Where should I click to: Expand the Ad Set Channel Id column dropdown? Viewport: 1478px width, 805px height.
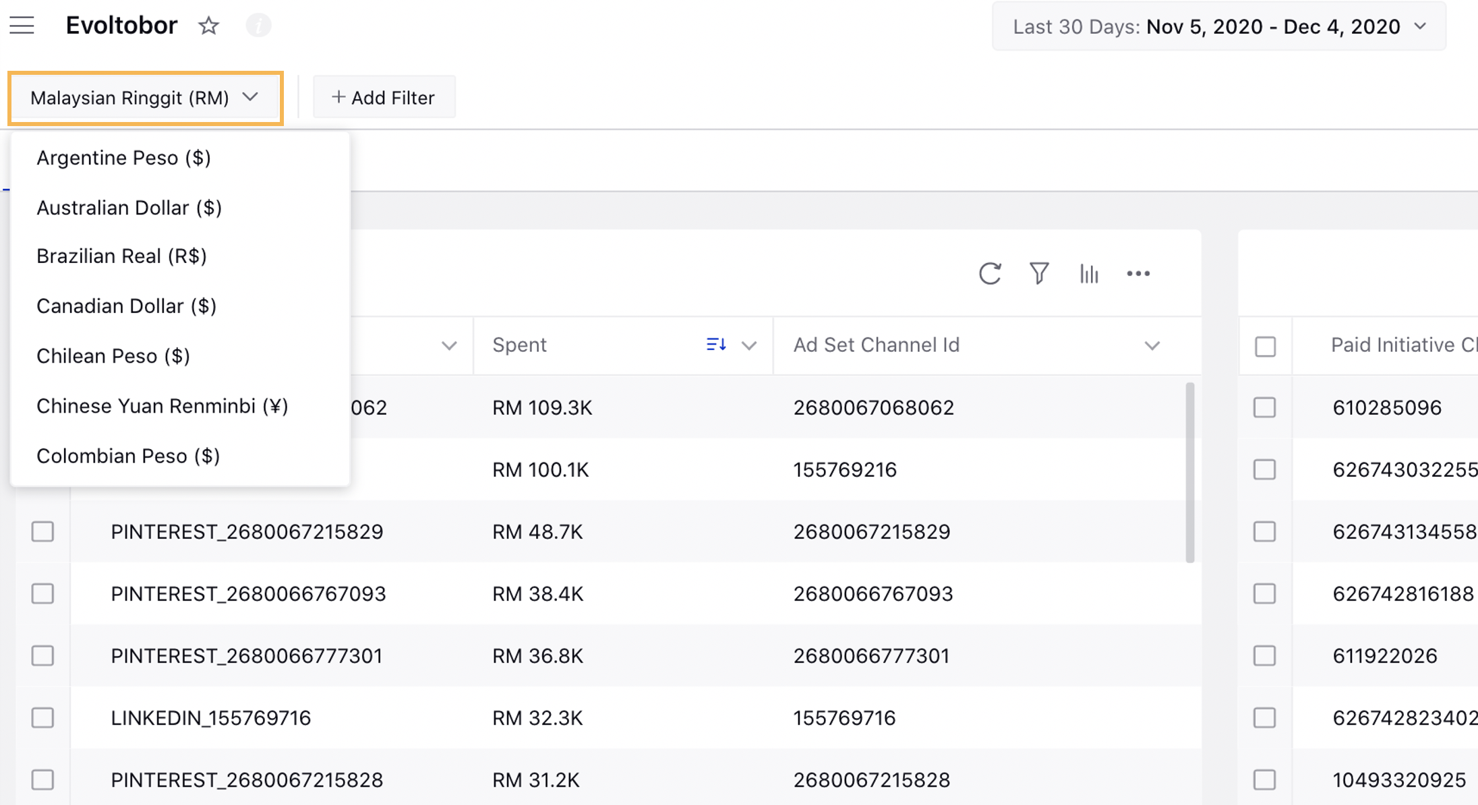[x=1152, y=345]
